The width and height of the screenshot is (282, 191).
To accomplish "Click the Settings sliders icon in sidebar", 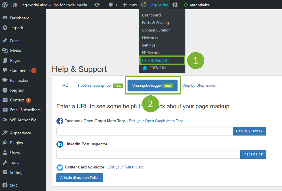I will point(5,172).
